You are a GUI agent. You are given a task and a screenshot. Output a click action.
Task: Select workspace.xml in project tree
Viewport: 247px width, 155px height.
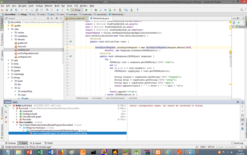(x=24, y=57)
